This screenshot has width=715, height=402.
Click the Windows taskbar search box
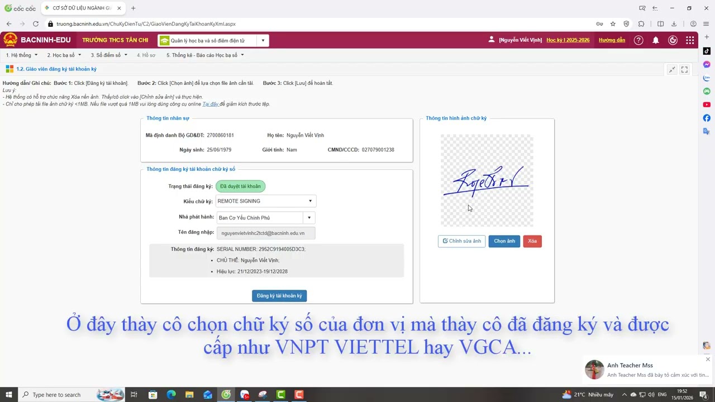pyautogui.click(x=72, y=395)
